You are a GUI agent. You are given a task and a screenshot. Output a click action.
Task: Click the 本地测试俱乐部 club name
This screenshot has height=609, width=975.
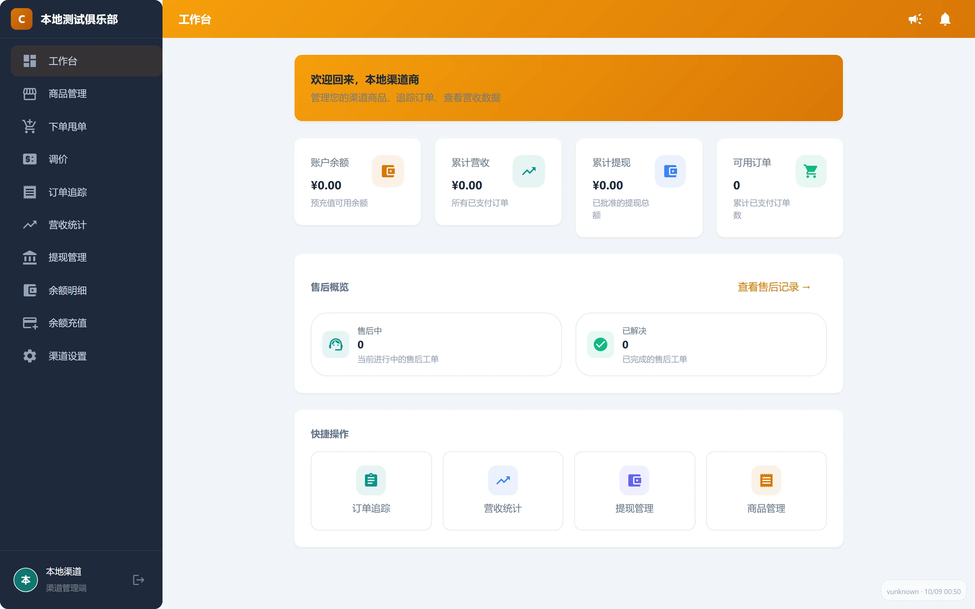[79, 19]
